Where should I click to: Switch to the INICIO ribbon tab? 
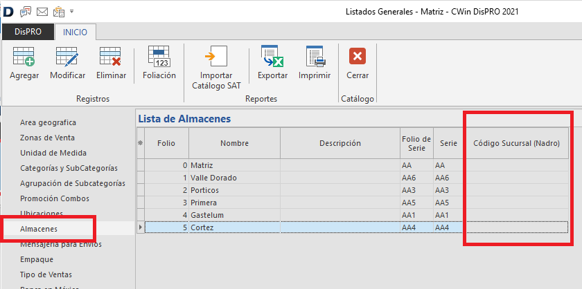[75, 32]
